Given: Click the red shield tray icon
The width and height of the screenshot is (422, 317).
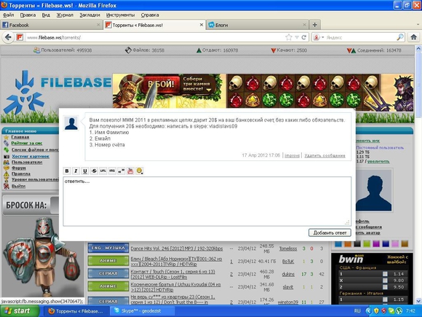Looking at the screenshot, I should (x=383, y=310).
